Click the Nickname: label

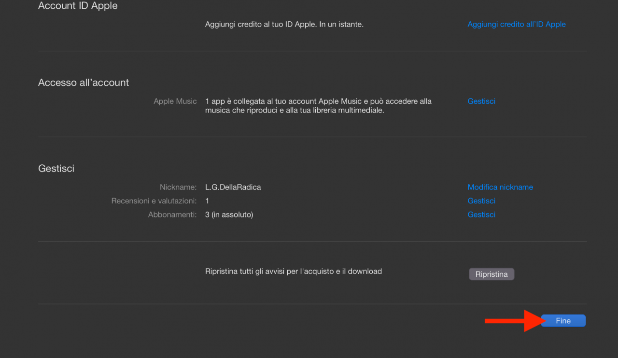pos(178,187)
